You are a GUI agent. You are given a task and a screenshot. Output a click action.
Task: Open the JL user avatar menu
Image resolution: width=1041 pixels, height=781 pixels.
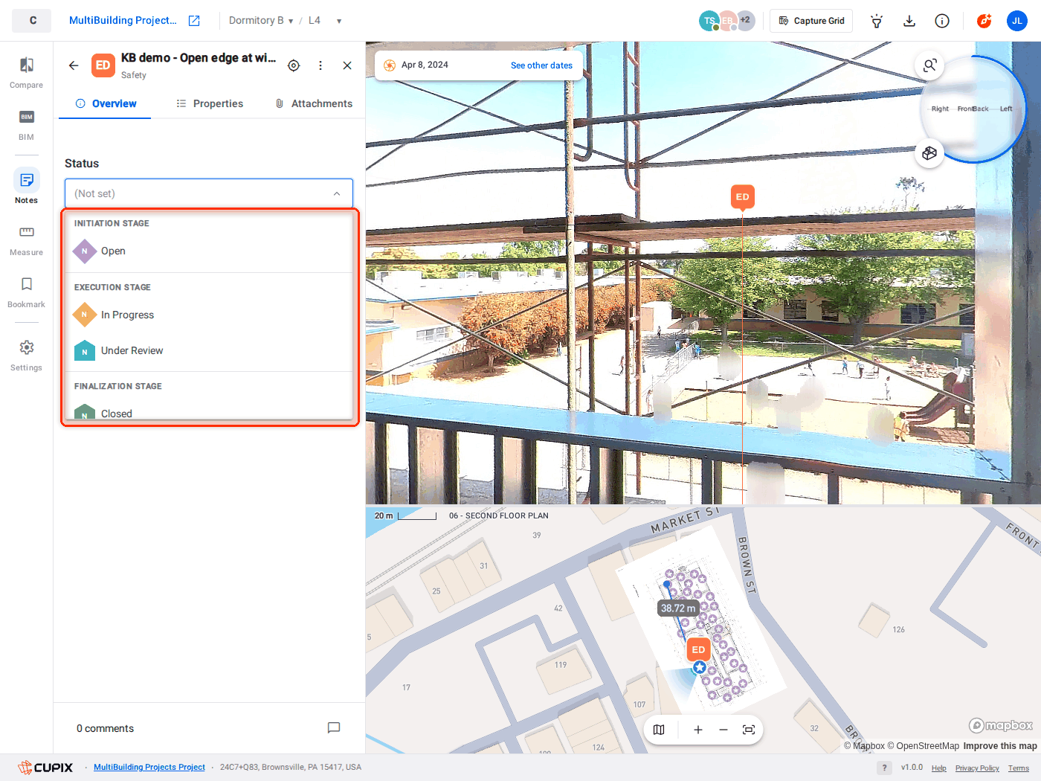pyautogui.click(x=1017, y=21)
